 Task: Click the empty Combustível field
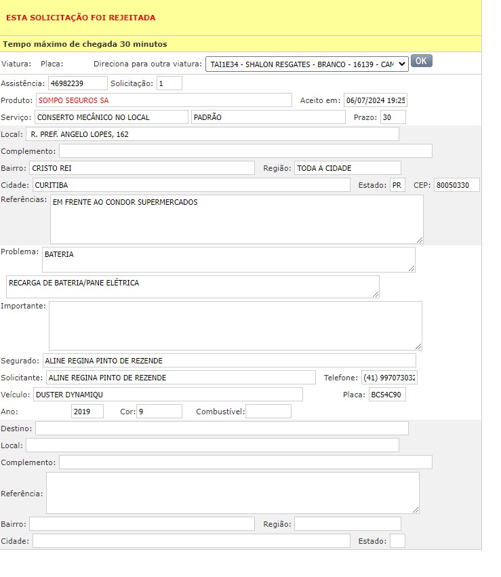[268, 412]
